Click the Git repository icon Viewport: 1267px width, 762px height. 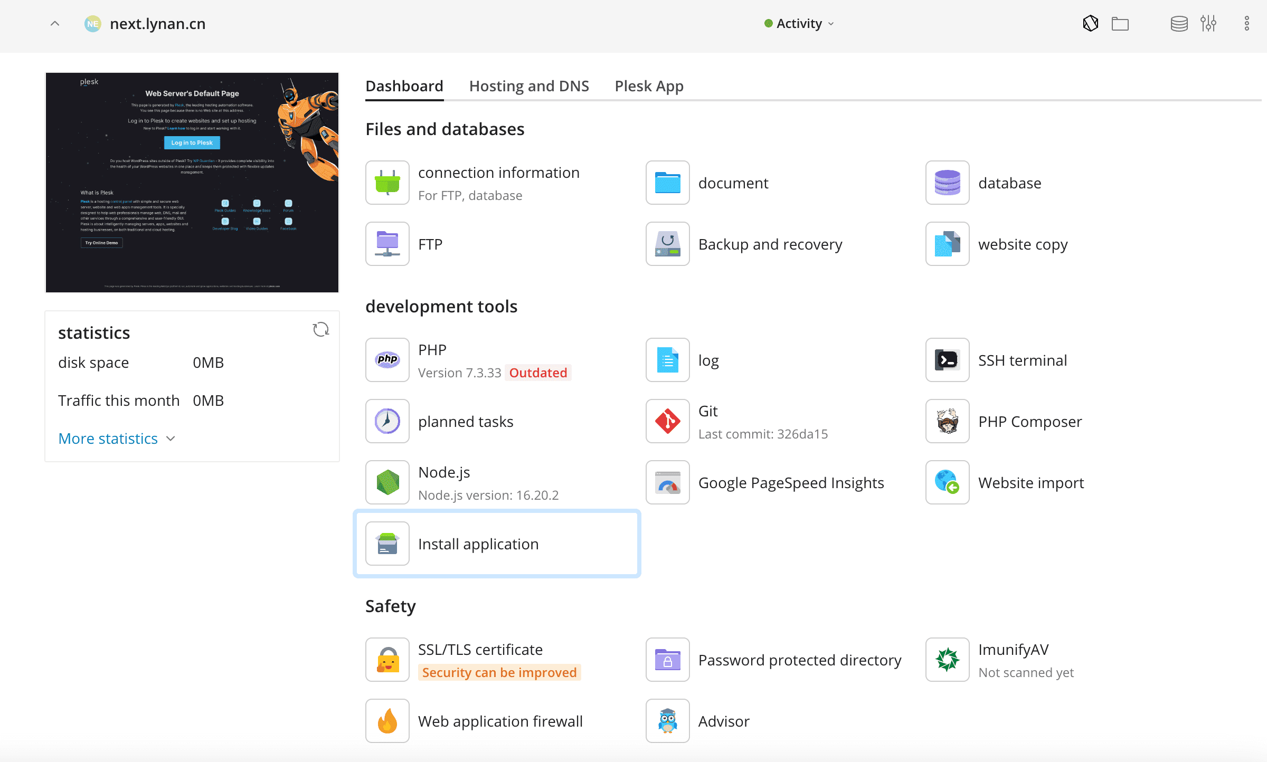pos(667,422)
